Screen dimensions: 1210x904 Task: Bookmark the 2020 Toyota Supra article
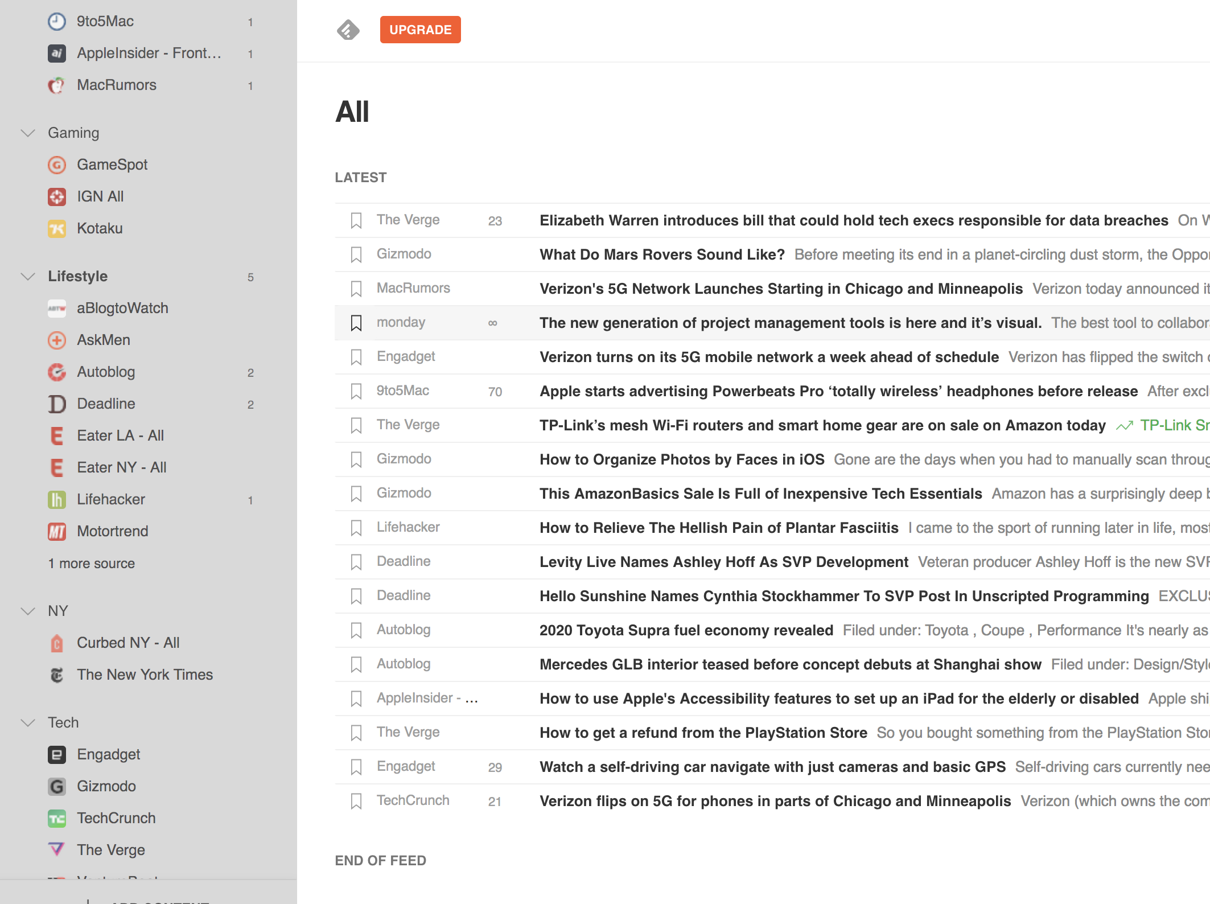point(356,630)
